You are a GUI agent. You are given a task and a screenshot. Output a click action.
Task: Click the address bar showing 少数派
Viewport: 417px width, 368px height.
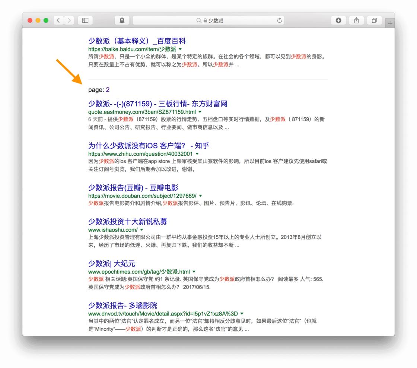208,20
